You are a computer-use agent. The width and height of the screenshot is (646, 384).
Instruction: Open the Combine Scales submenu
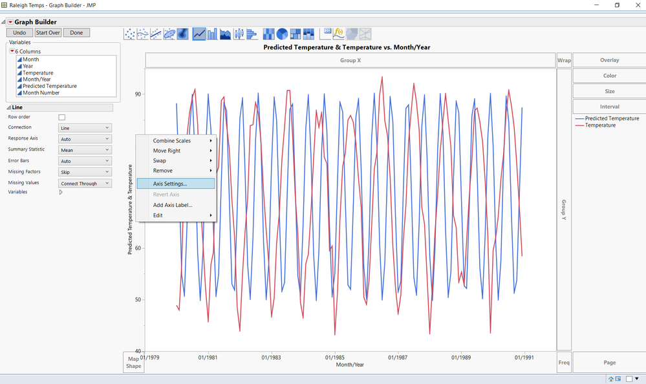coord(176,140)
